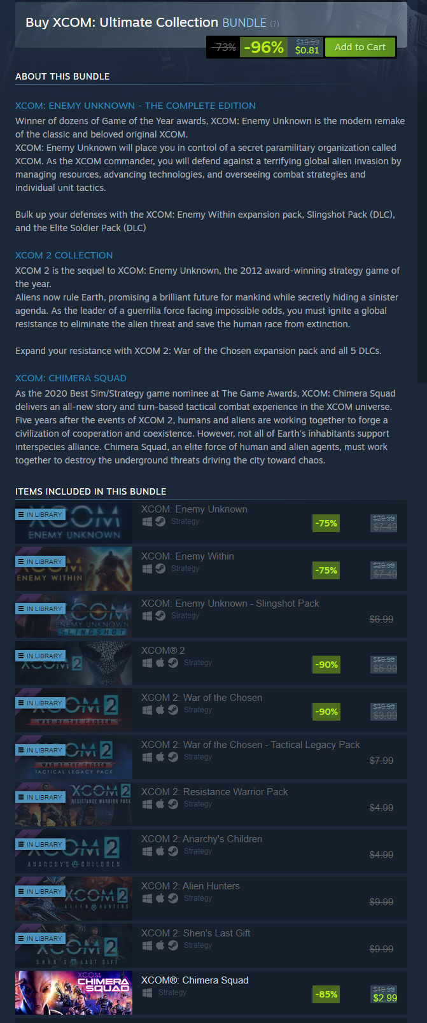Open Tactical Legacy Pack title link
This screenshot has height=1023, width=427.
[251, 745]
